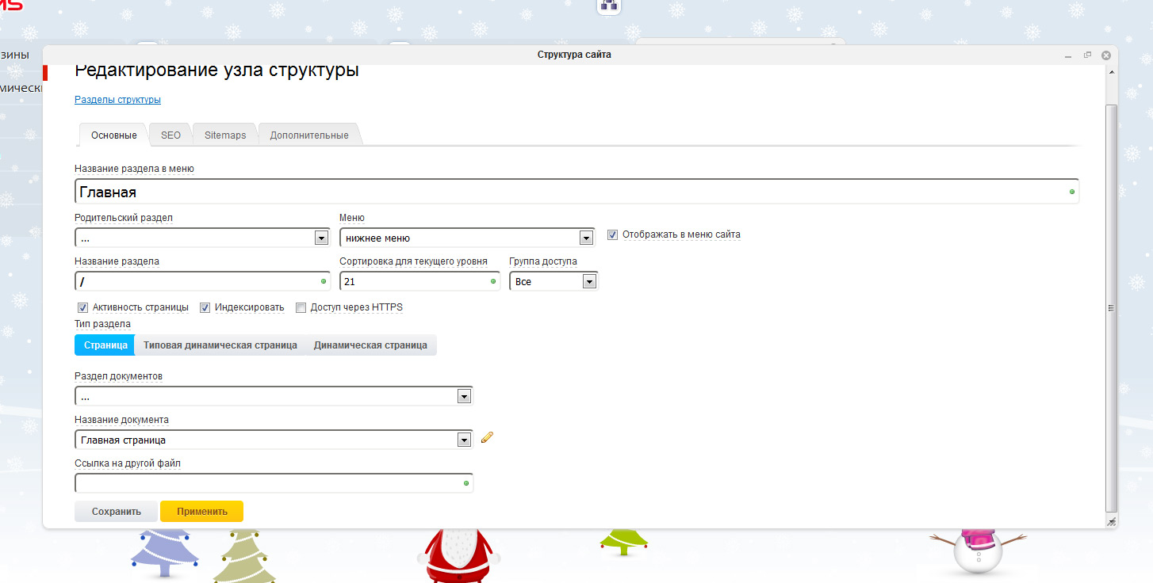Select Динамическая страница section type
Image resolution: width=1153 pixels, height=583 pixels.
pos(370,345)
